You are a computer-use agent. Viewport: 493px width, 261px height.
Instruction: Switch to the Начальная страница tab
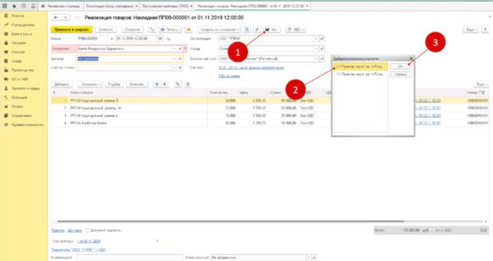click(61, 6)
